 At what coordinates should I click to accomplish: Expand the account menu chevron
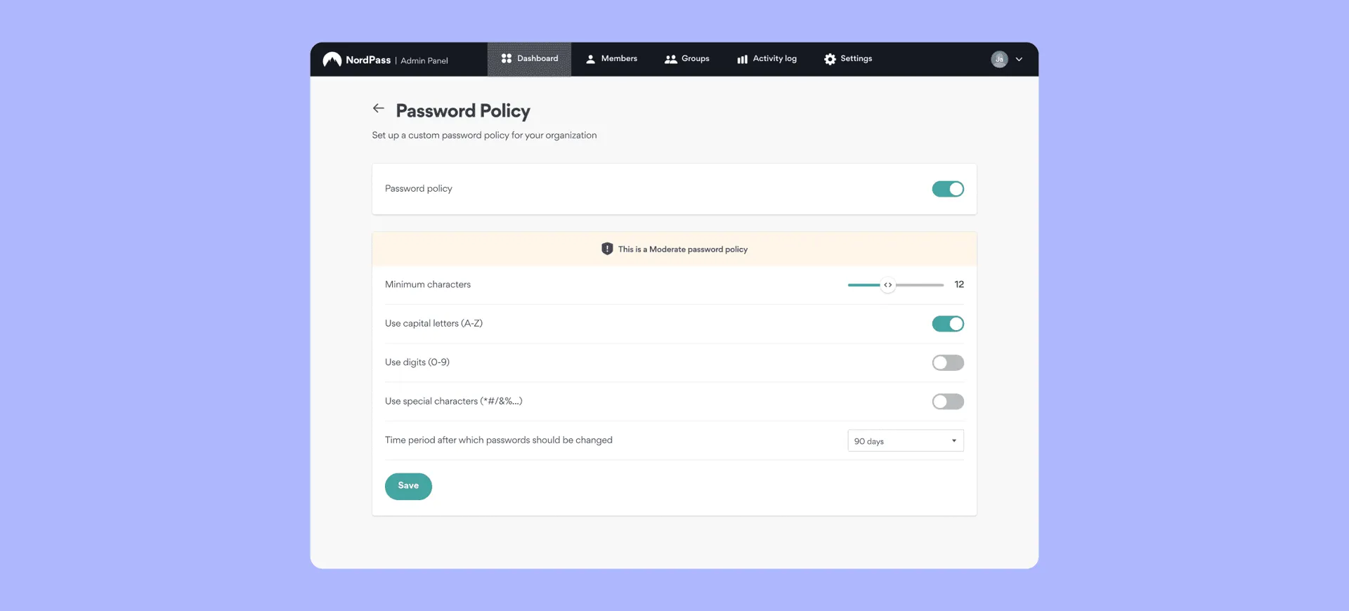1019,60
